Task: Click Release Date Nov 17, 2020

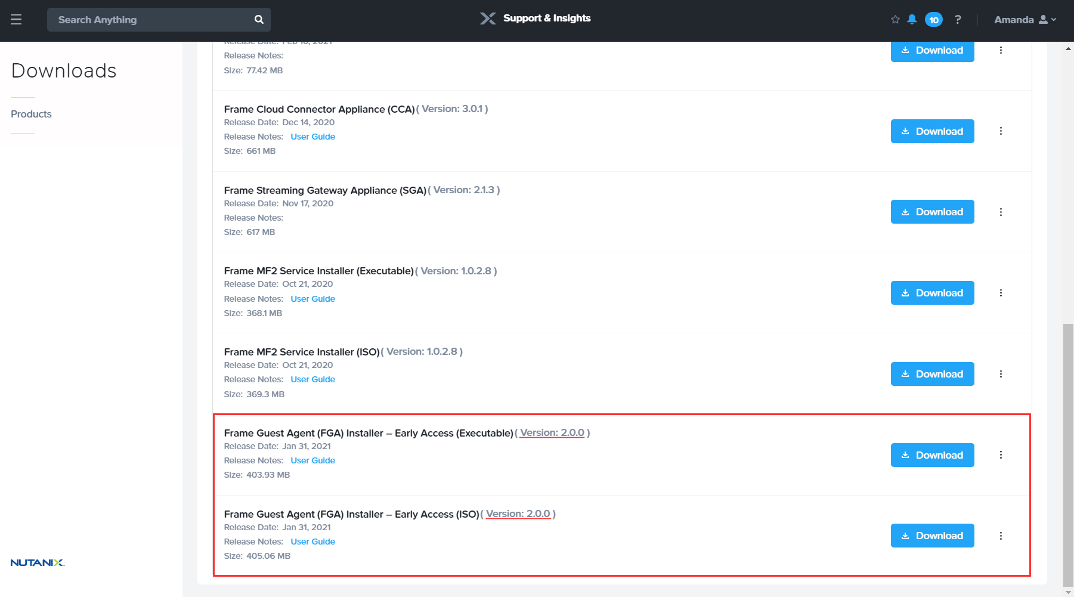Action: [278, 203]
